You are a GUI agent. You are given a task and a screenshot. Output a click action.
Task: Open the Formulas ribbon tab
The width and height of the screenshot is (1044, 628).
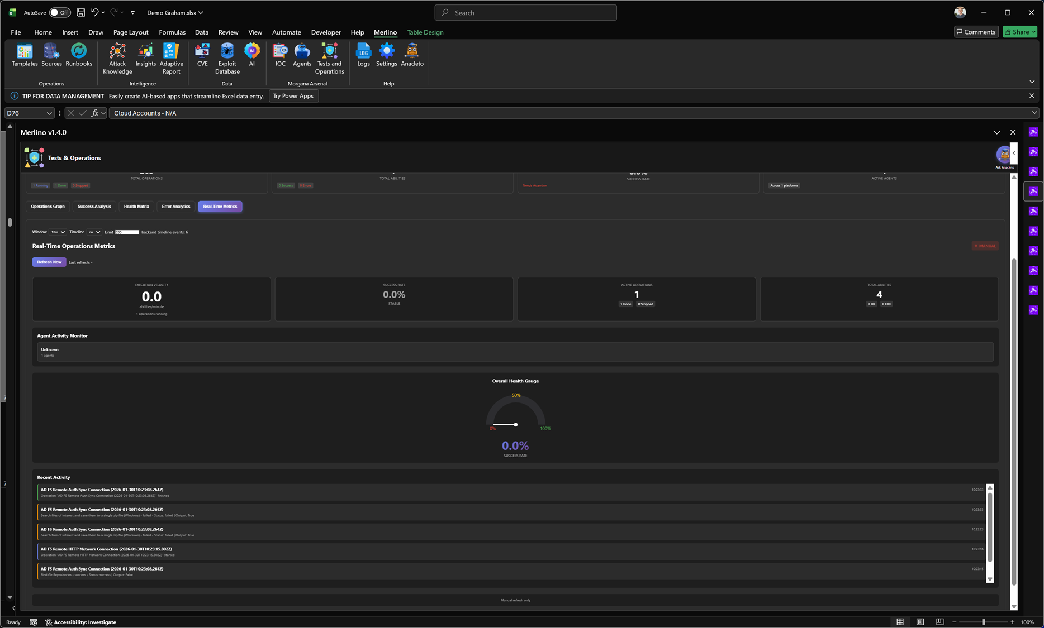coord(172,32)
